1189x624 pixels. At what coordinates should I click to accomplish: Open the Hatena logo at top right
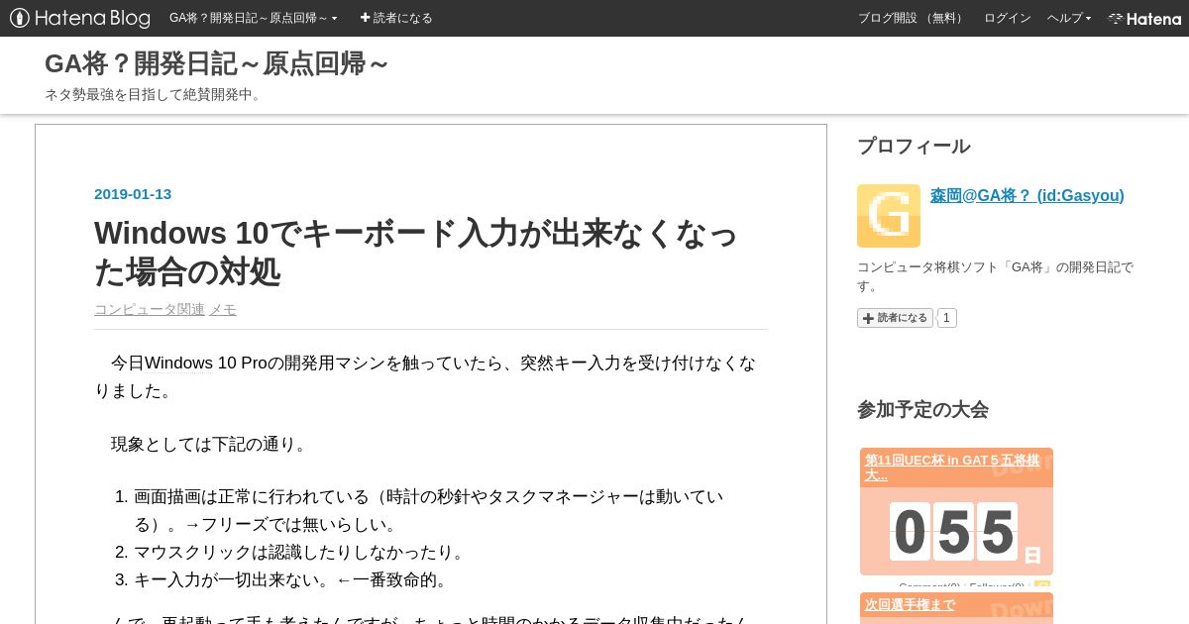coord(1144,18)
